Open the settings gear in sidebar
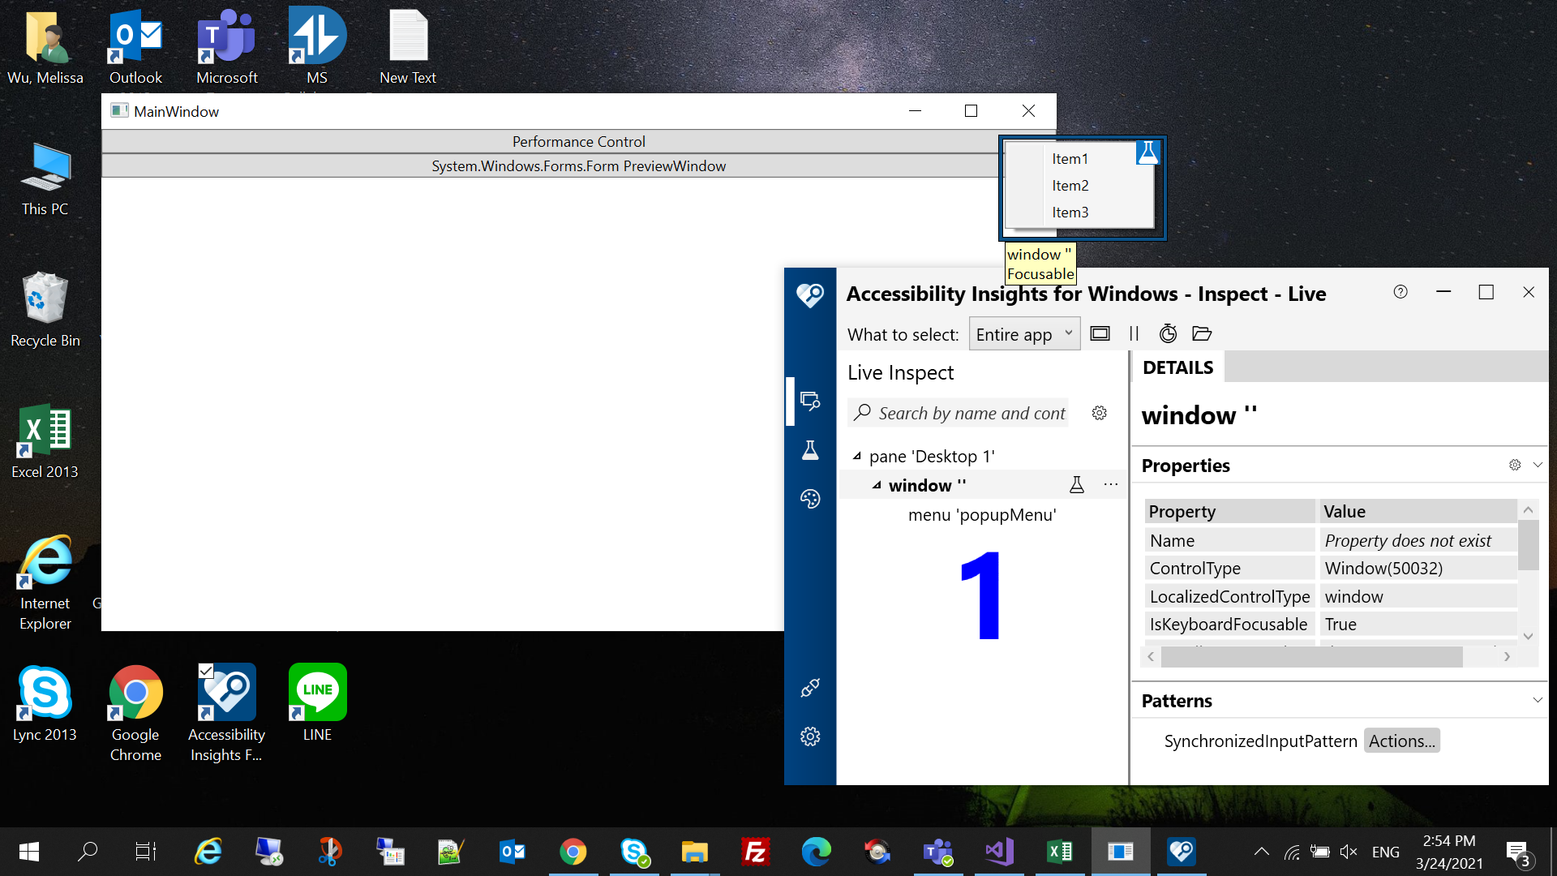The height and width of the screenshot is (876, 1557). [810, 736]
